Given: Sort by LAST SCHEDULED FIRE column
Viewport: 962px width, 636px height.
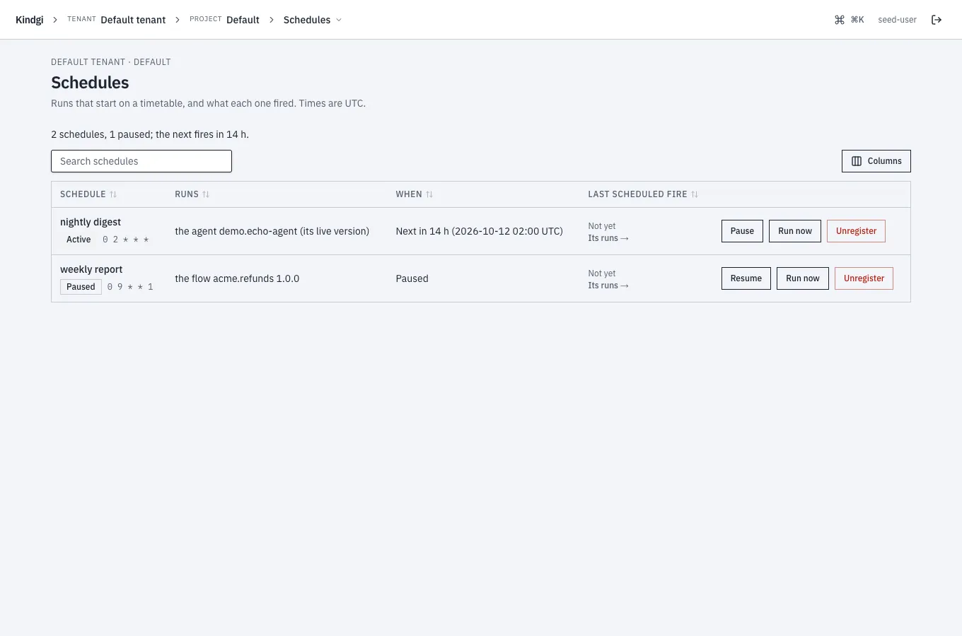Looking at the screenshot, I should pyautogui.click(x=643, y=194).
